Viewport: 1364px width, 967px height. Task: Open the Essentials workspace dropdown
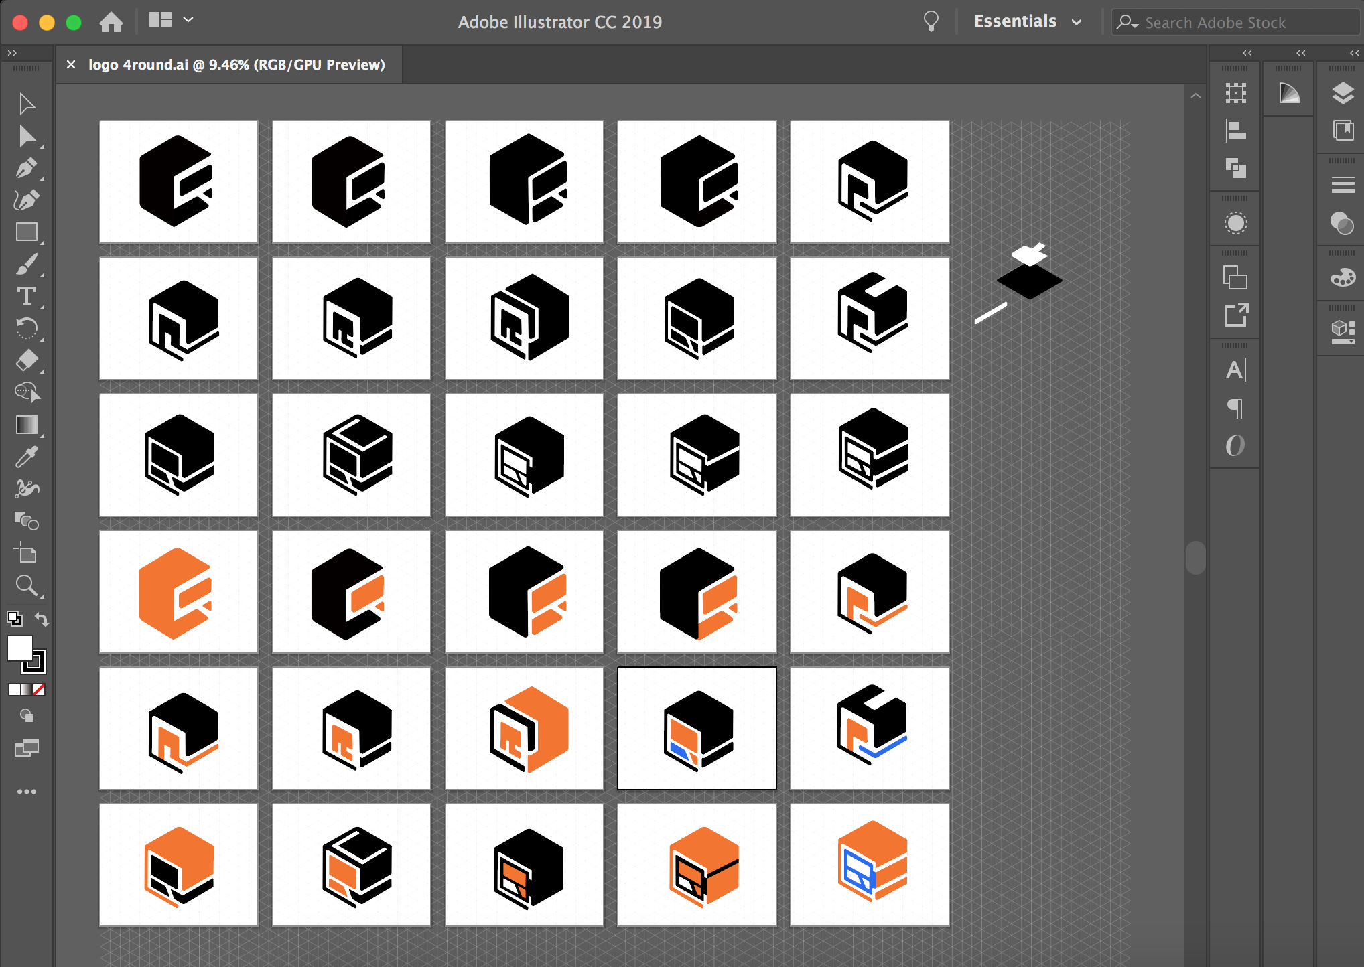click(x=1028, y=22)
